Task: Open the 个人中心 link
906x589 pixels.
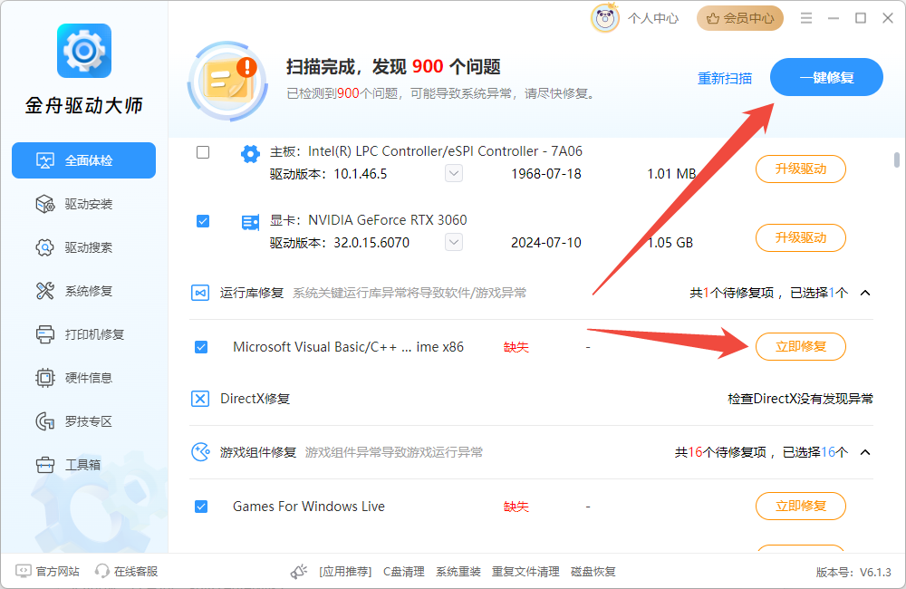Action: (x=653, y=18)
